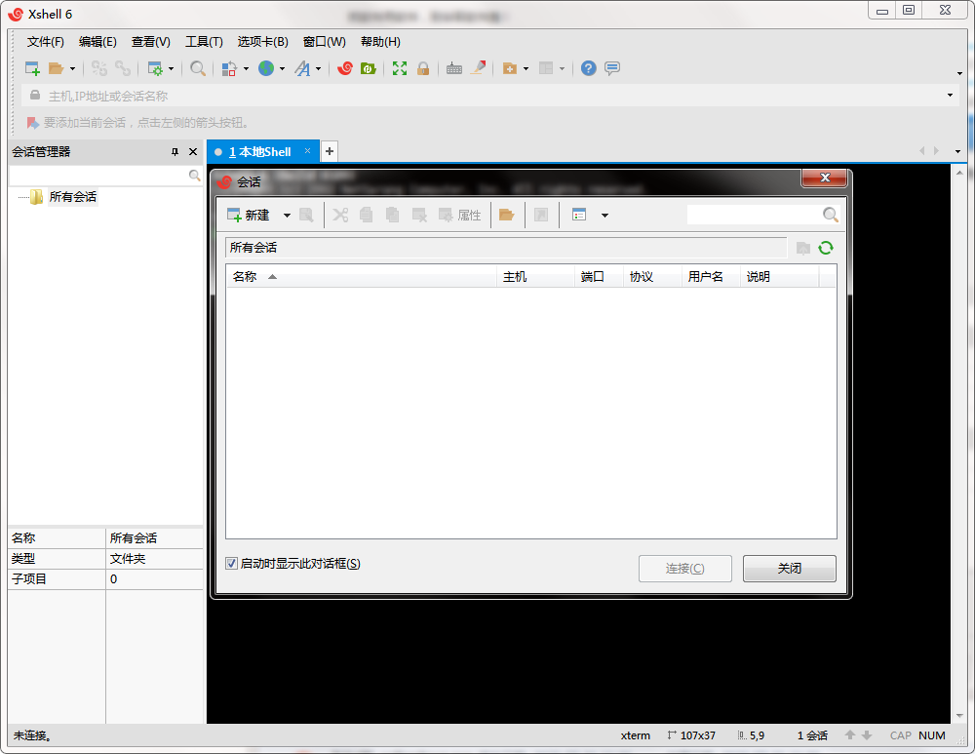The height and width of the screenshot is (754, 975).
Task: Click the new session icon in main toolbar
Action: (x=32, y=68)
